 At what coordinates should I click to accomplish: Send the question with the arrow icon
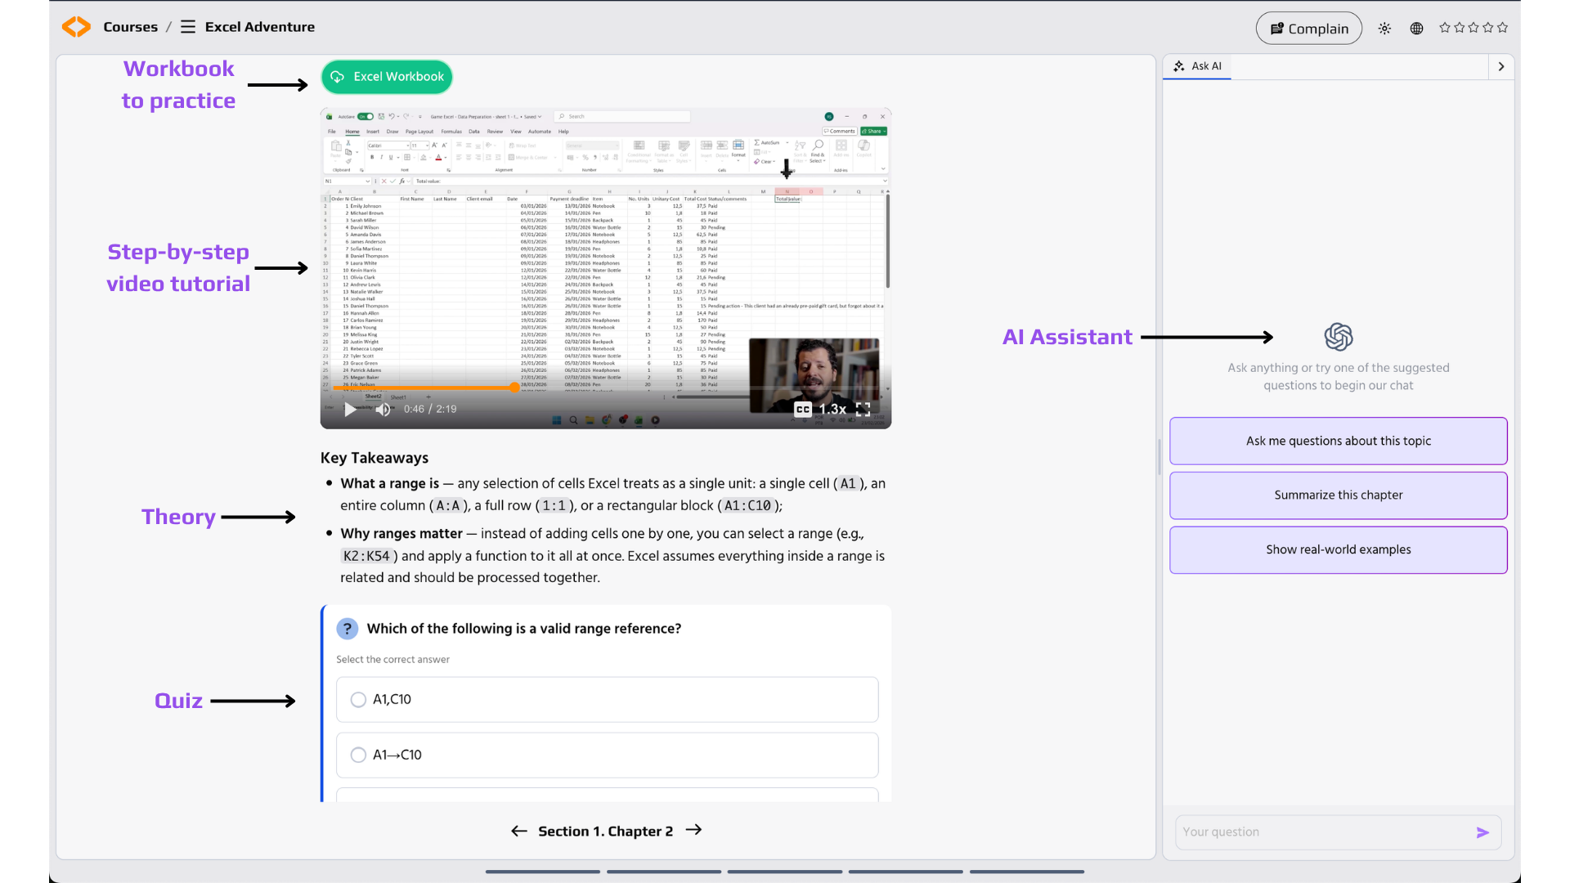click(x=1483, y=833)
